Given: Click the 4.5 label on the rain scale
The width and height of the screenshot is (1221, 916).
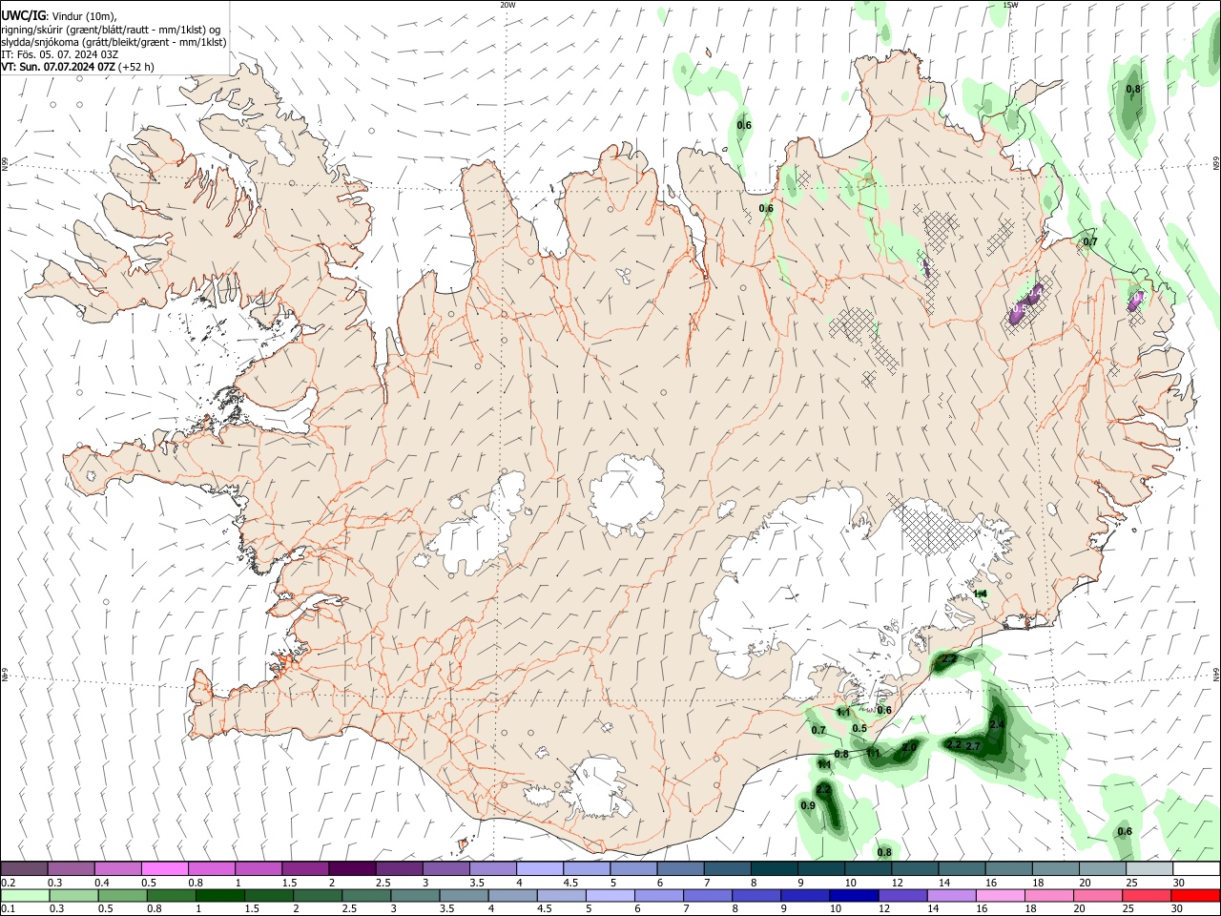Looking at the screenshot, I should click(x=544, y=908).
